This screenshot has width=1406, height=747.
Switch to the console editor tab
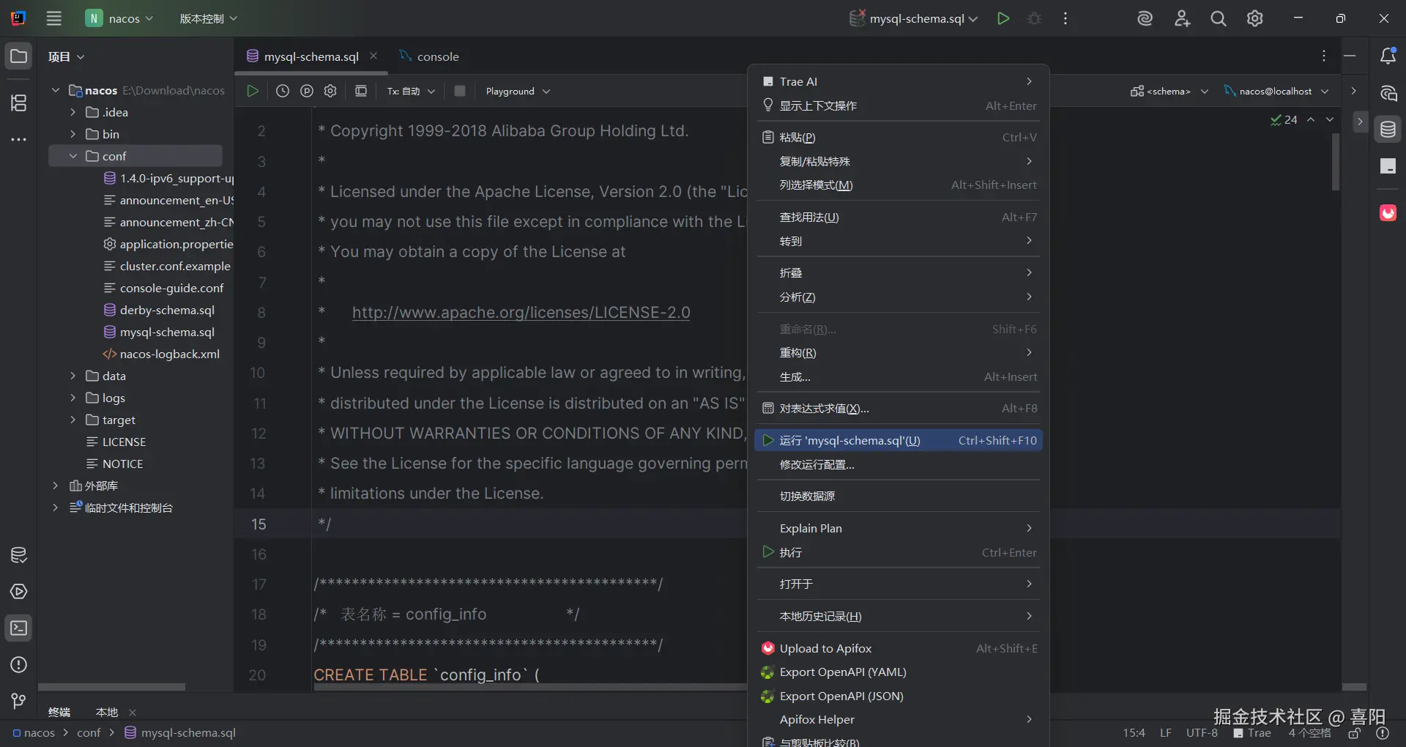point(429,56)
